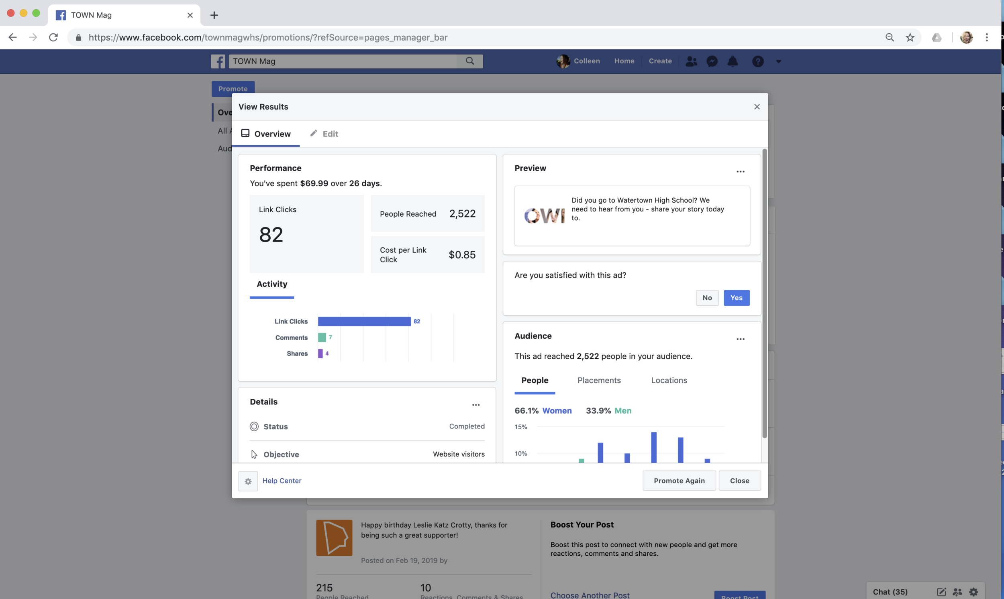Click the Status icon in Details
Image resolution: width=1004 pixels, height=599 pixels.
click(254, 426)
